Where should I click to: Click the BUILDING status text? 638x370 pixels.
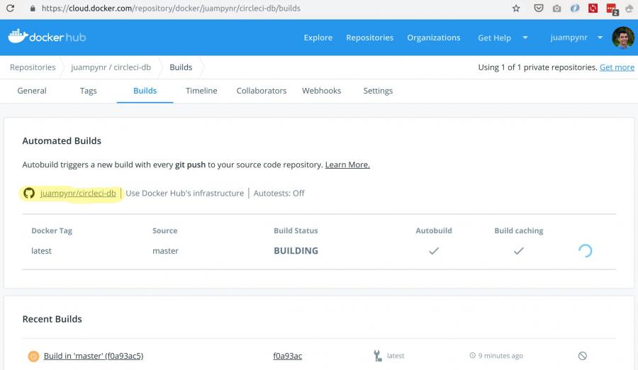[296, 251]
